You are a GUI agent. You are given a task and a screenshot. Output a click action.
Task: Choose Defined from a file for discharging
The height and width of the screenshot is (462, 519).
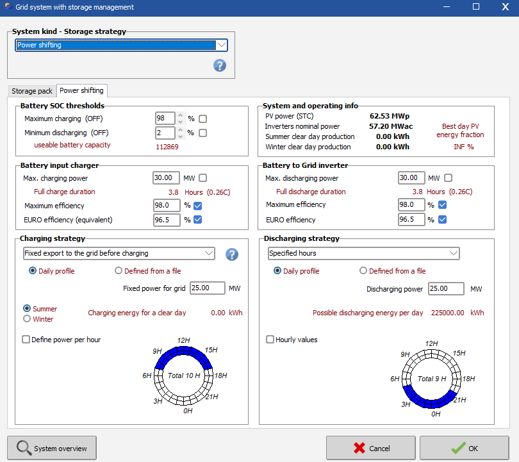pos(364,271)
